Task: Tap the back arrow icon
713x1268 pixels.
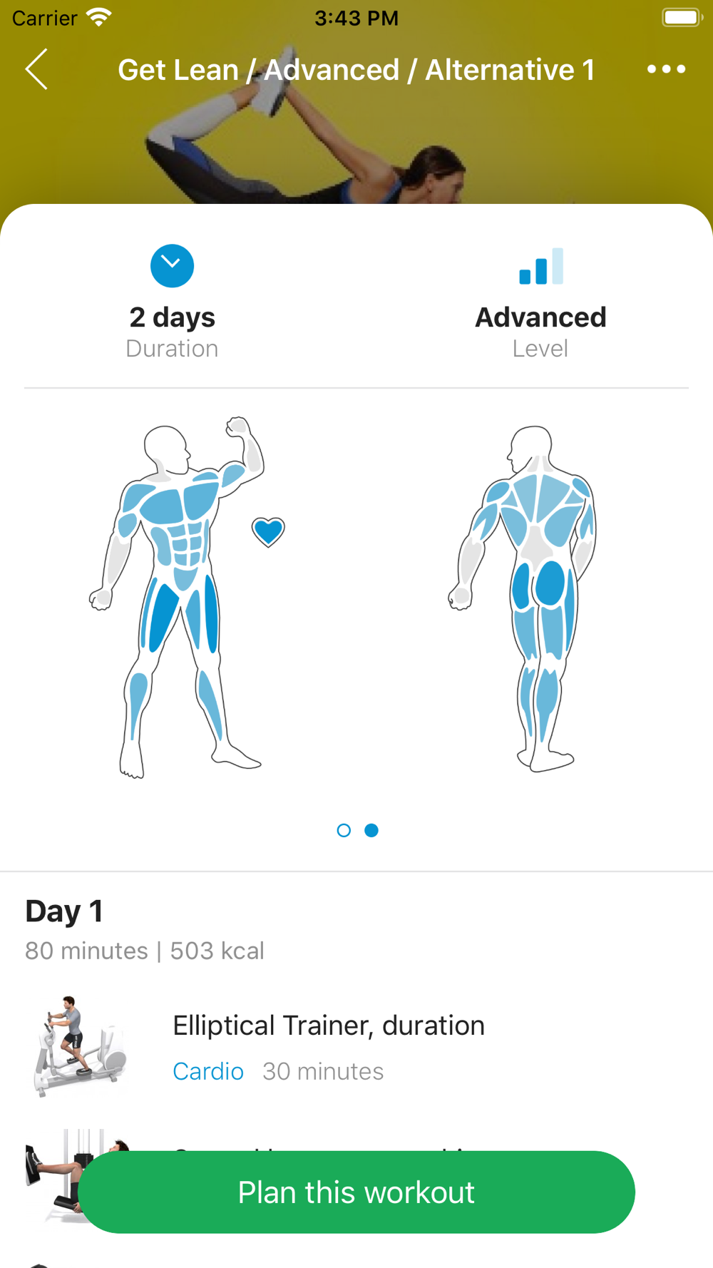Action: pyautogui.click(x=36, y=69)
